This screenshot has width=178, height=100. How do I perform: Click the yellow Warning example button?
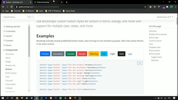(94, 54)
